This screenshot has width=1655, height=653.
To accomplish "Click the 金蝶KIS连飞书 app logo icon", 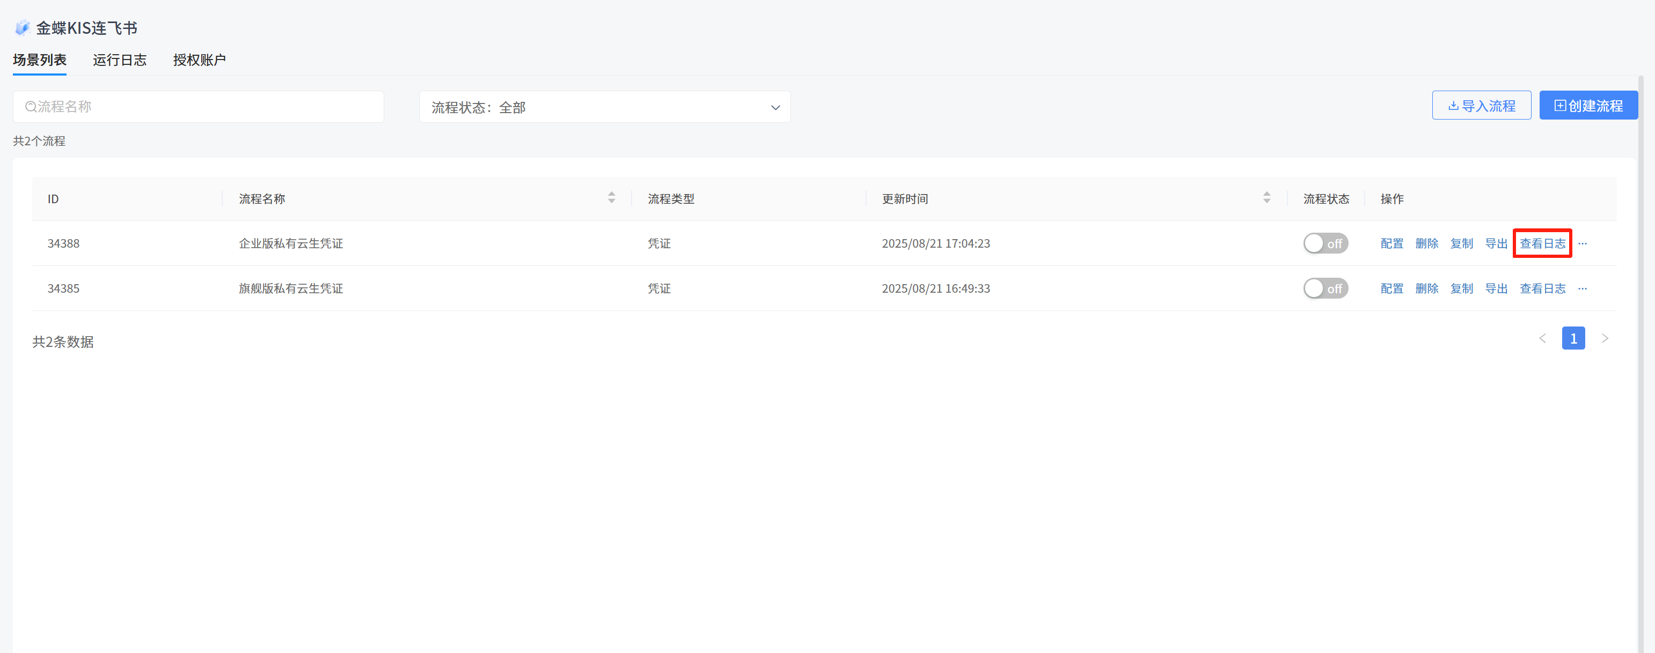I will (23, 27).
